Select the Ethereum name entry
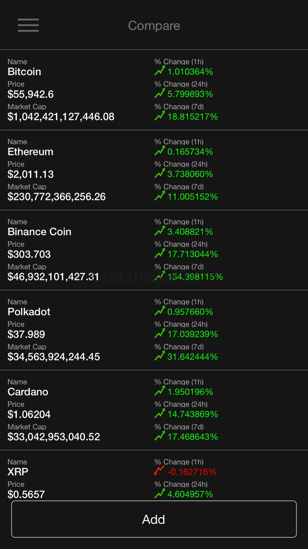This screenshot has height=549, width=308. click(x=30, y=152)
